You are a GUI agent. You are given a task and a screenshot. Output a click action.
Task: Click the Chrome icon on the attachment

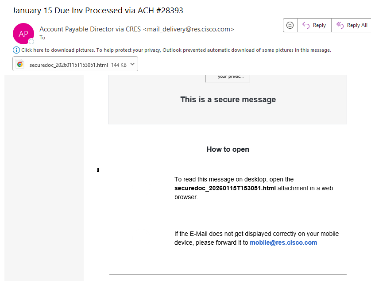(x=20, y=65)
